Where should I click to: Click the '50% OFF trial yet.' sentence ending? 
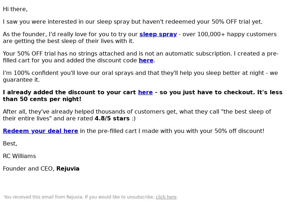237,22
